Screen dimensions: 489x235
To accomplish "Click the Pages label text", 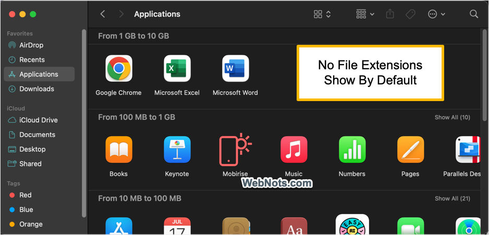I will click(x=410, y=174).
